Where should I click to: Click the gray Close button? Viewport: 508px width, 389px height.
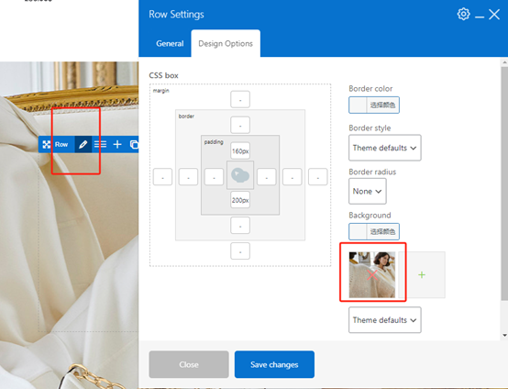189,364
